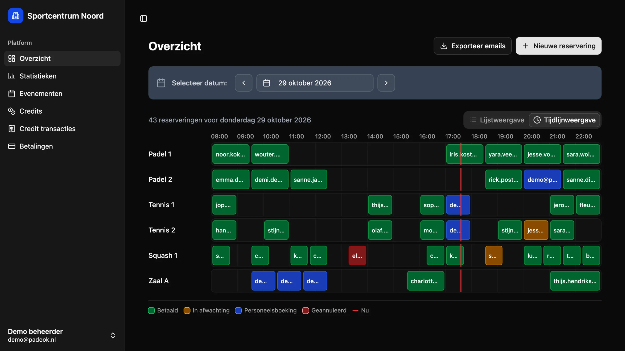Image resolution: width=625 pixels, height=351 pixels.
Task: Click the Personeelsboeking blue legend swatch
Action: point(238,310)
